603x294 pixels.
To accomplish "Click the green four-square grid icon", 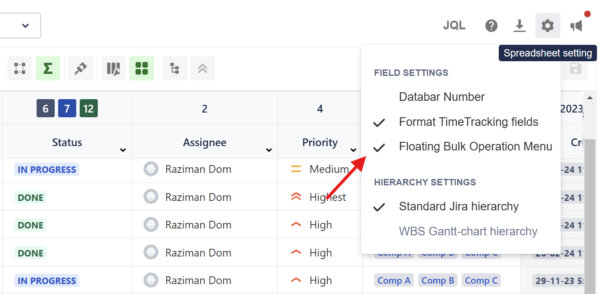I will coord(142,68).
